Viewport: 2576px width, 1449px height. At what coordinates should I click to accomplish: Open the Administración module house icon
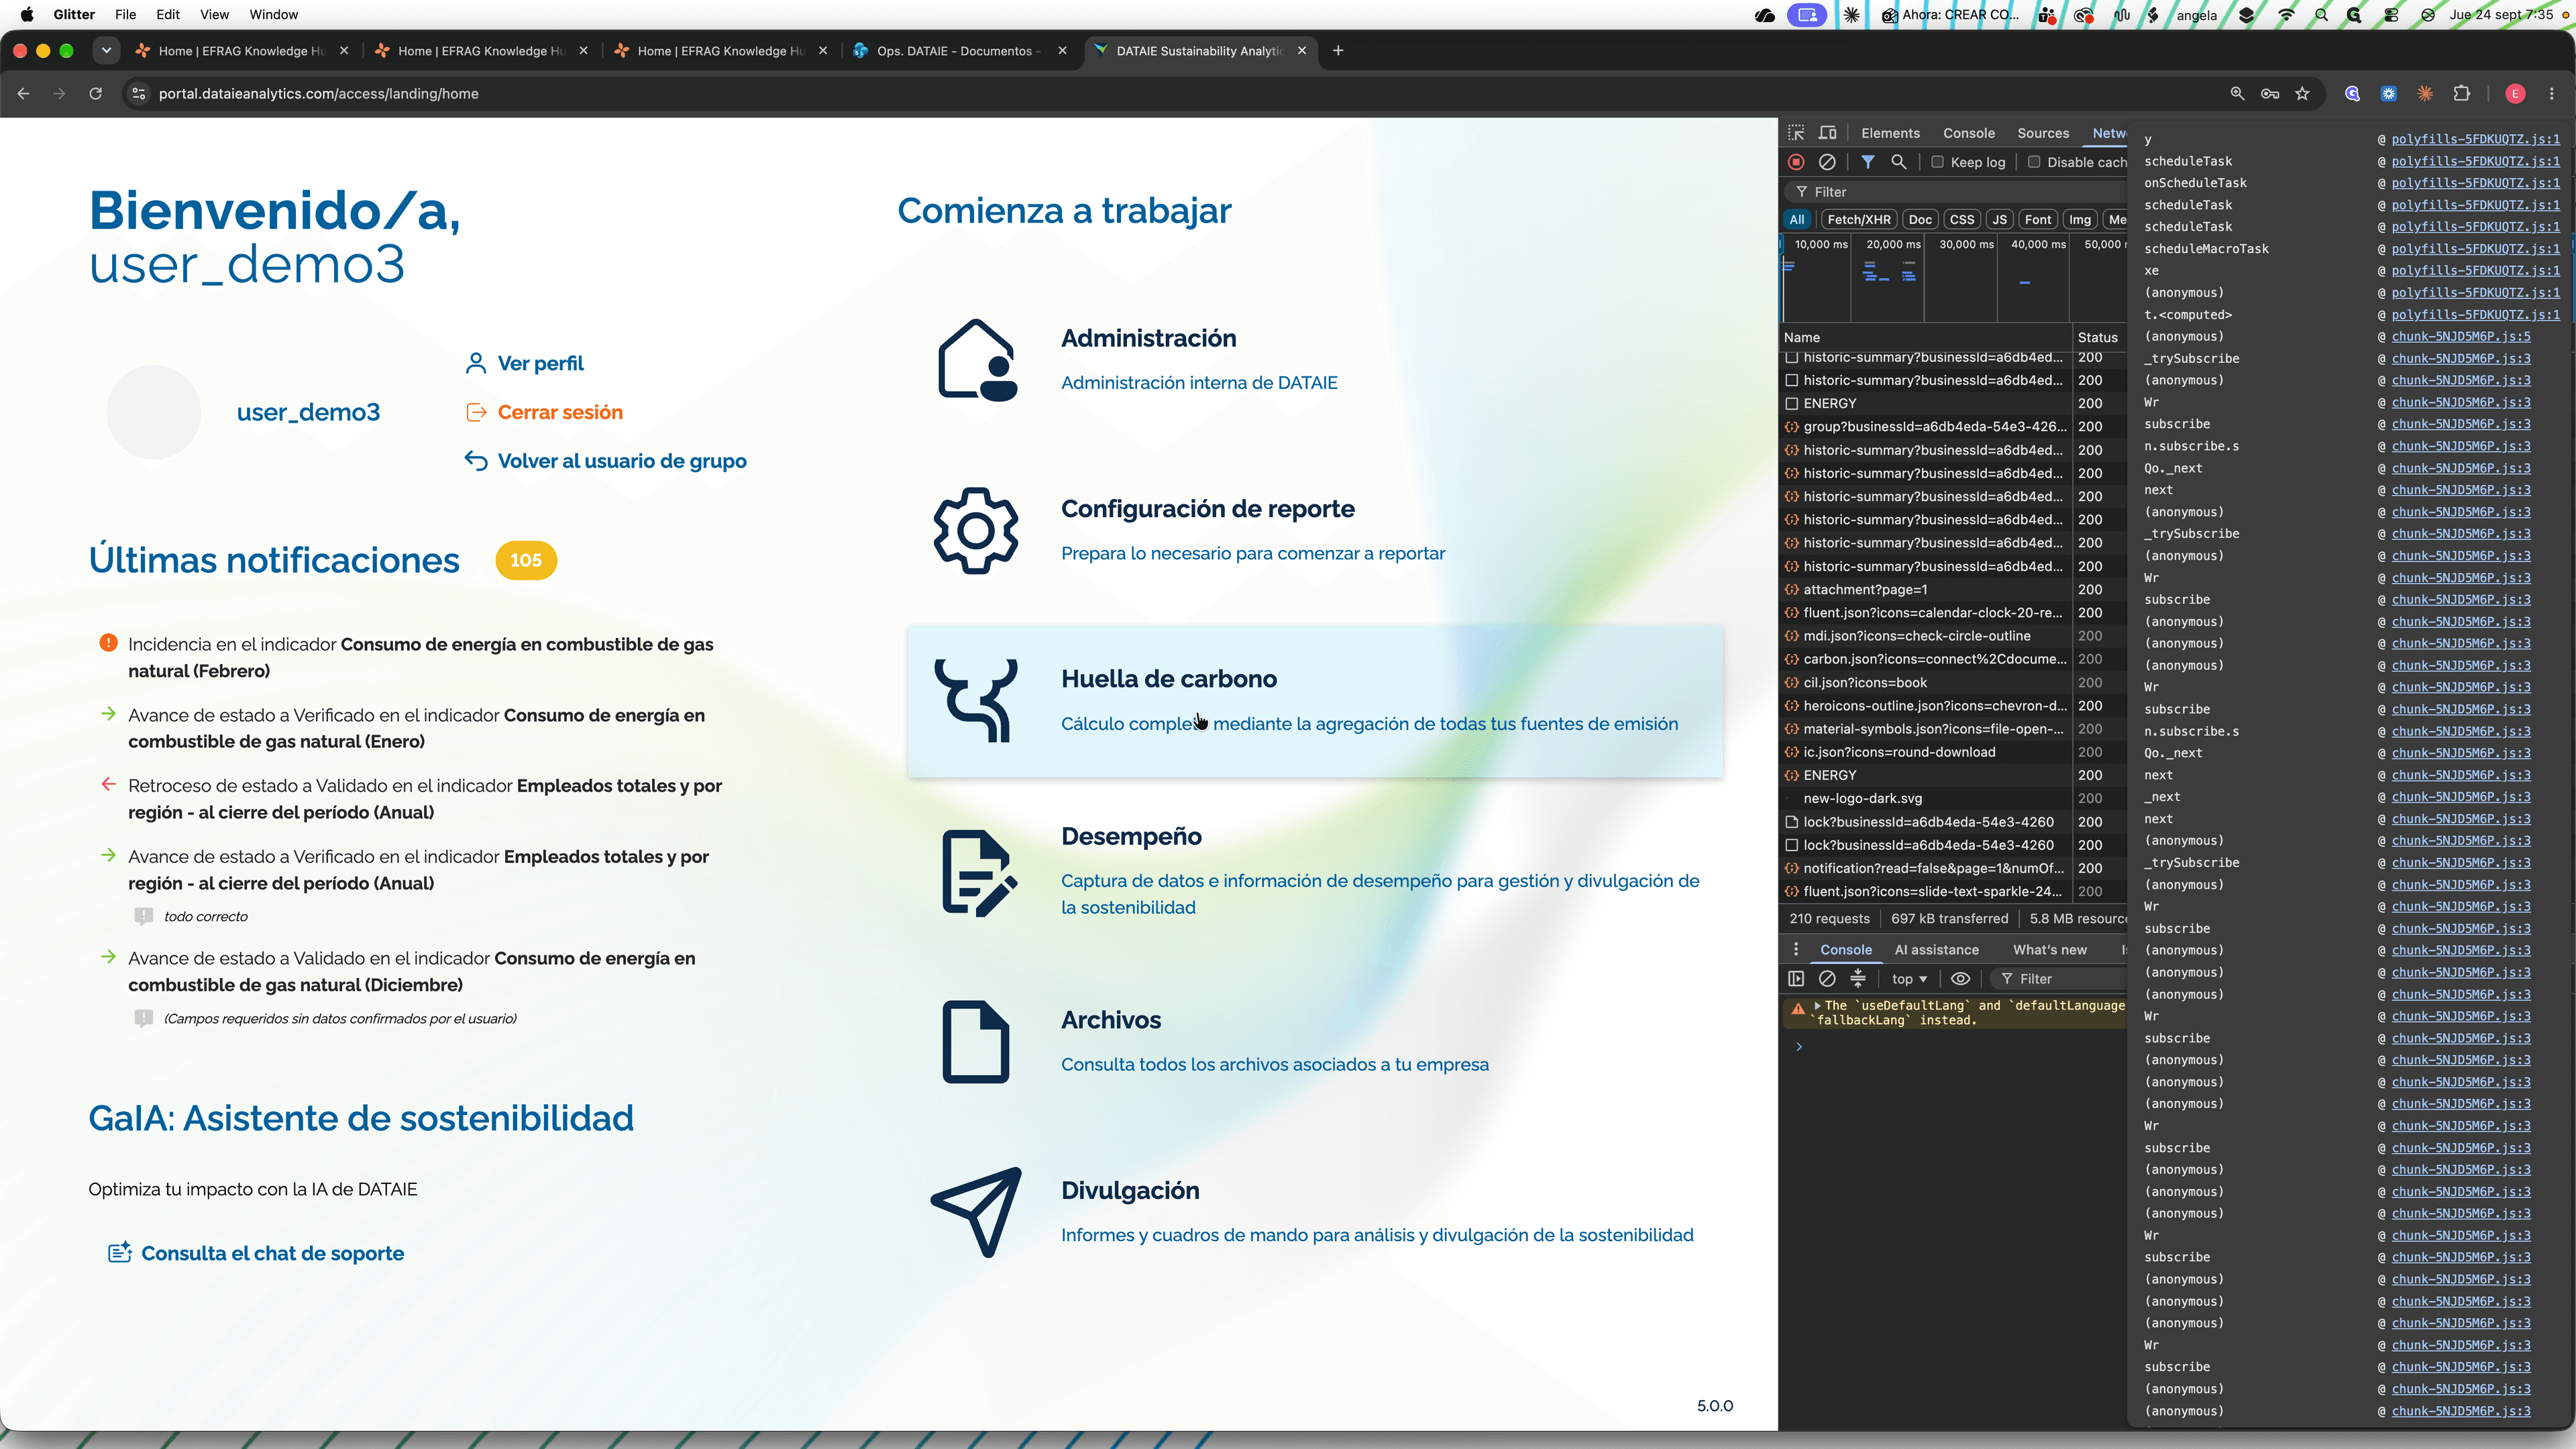tap(976, 360)
